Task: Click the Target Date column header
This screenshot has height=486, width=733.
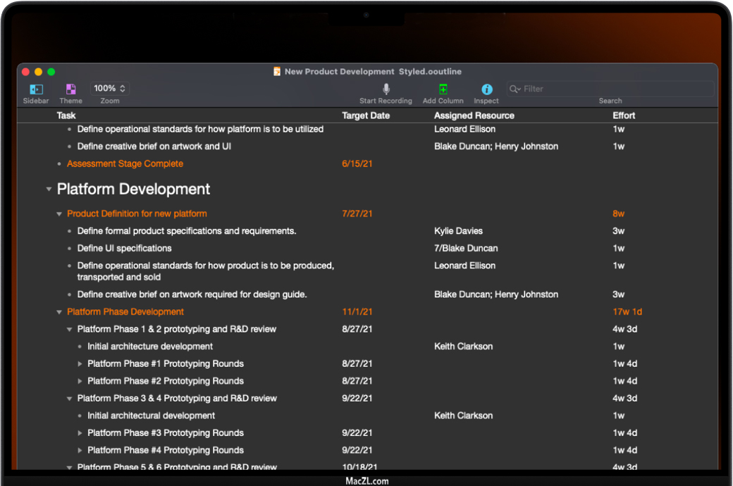Action: [366, 116]
